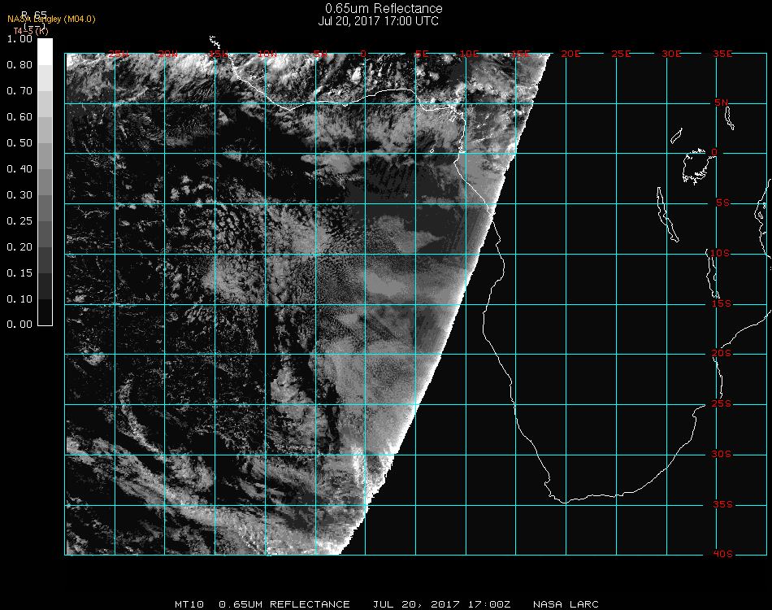This screenshot has width=772, height=610.
Task: Click the black bottom segment of the grayscale bar
Action: (45, 312)
